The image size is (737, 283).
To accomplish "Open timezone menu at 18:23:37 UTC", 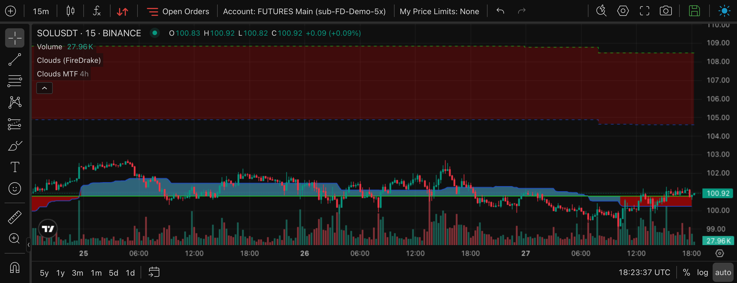I will pyautogui.click(x=644, y=273).
